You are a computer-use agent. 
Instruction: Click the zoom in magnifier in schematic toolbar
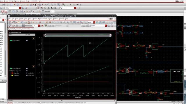pyautogui.click(x=49, y=5)
